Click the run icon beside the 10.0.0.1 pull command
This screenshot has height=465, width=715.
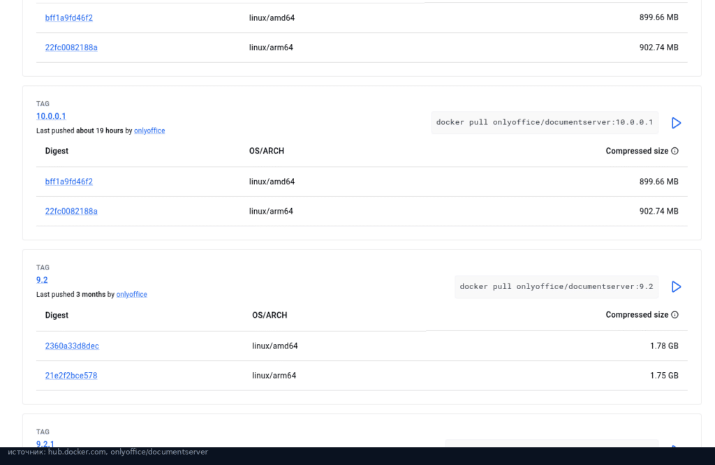(676, 123)
